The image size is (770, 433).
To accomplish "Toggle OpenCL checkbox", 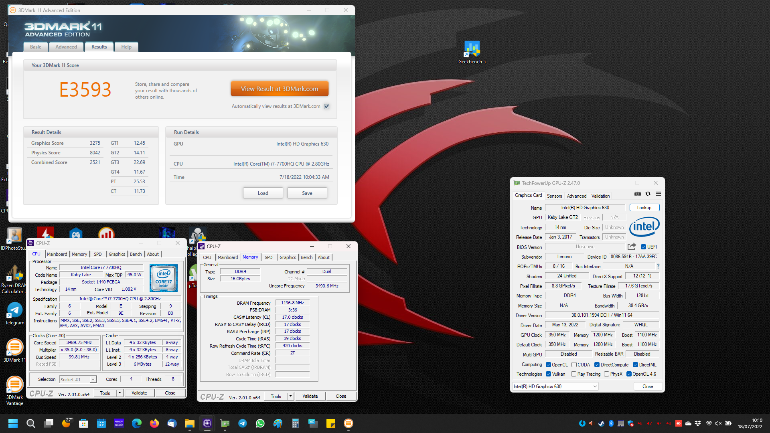I will point(548,365).
